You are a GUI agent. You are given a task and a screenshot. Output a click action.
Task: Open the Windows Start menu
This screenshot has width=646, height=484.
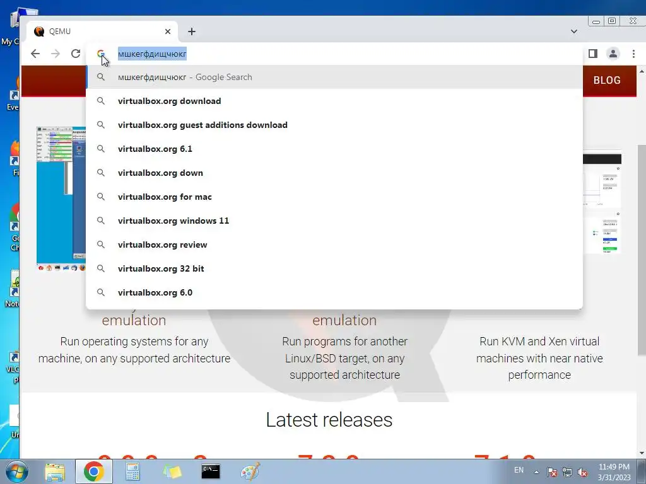pyautogui.click(x=16, y=471)
